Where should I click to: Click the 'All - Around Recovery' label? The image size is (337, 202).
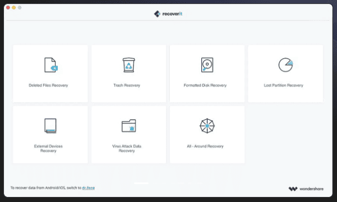point(205,146)
